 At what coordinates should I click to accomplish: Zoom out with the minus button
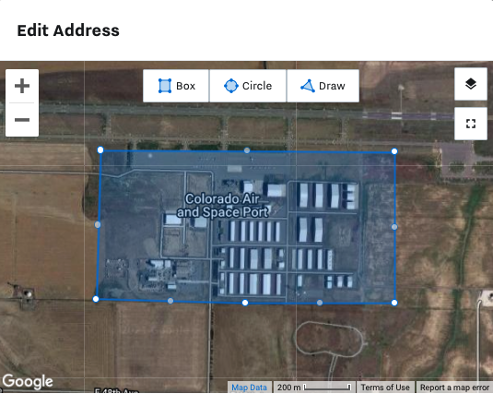tap(22, 120)
